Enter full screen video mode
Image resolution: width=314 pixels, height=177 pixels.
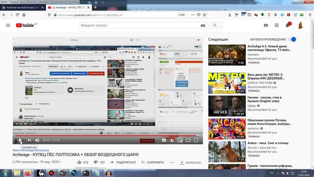coord(196,140)
